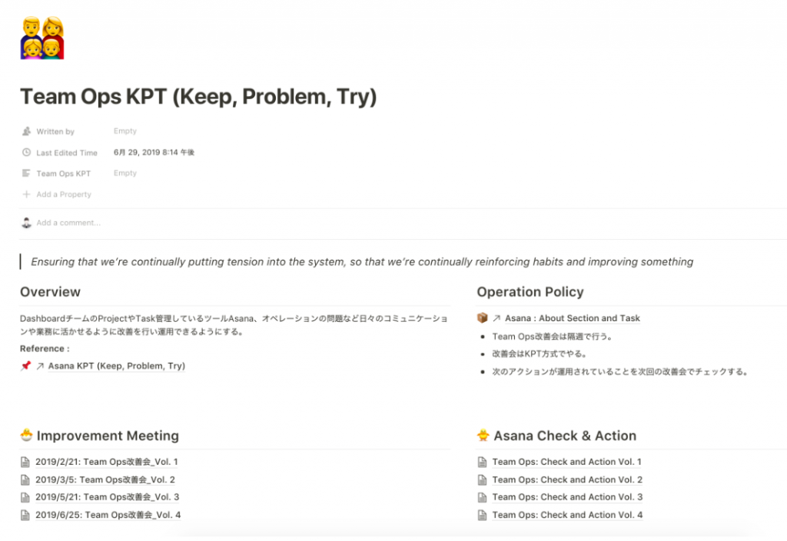Open Asana : About Section and Task link
The height and width of the screenshot is (541, 787).
coord(572,318)
